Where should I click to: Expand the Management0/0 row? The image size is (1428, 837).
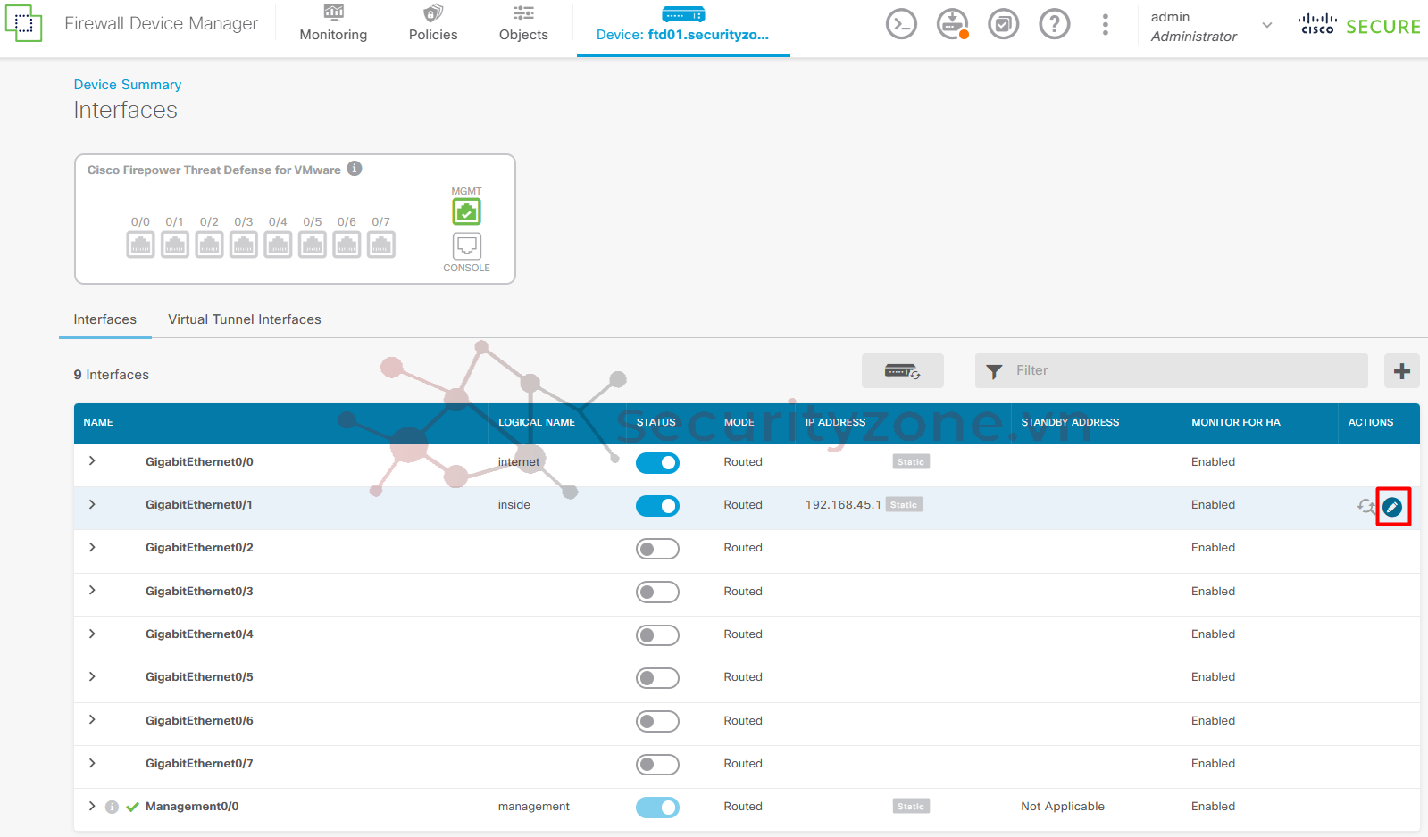pyautogui.click(x=92, y=806)
